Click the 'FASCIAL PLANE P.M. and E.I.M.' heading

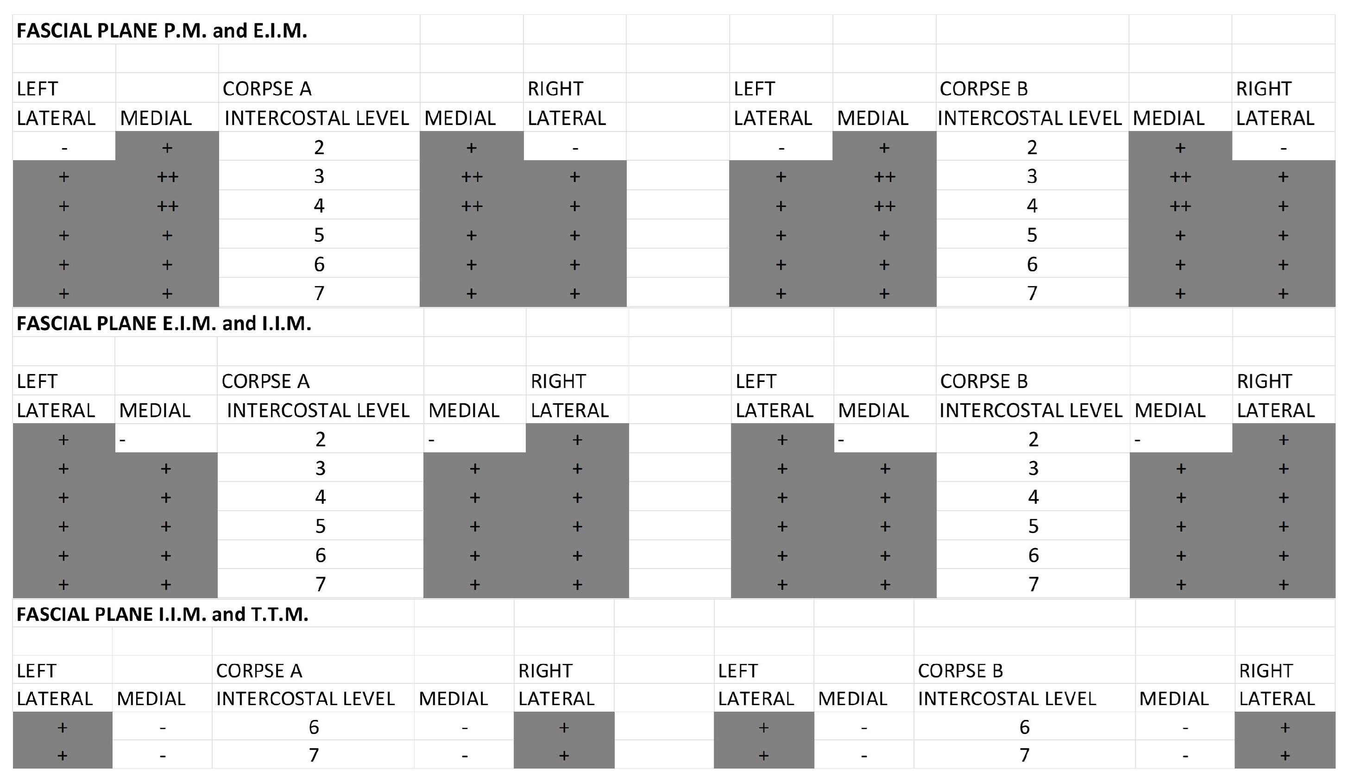click(x=162, y=31)
